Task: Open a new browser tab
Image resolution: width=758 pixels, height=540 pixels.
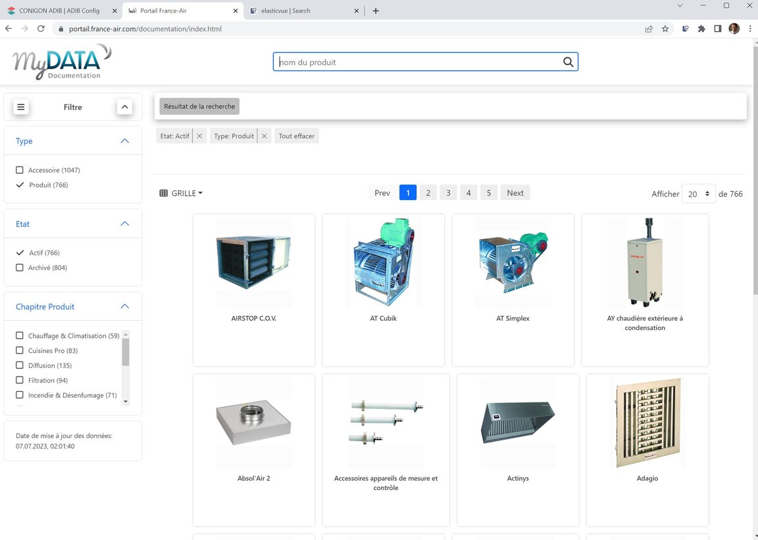Action: pos(376,11)
